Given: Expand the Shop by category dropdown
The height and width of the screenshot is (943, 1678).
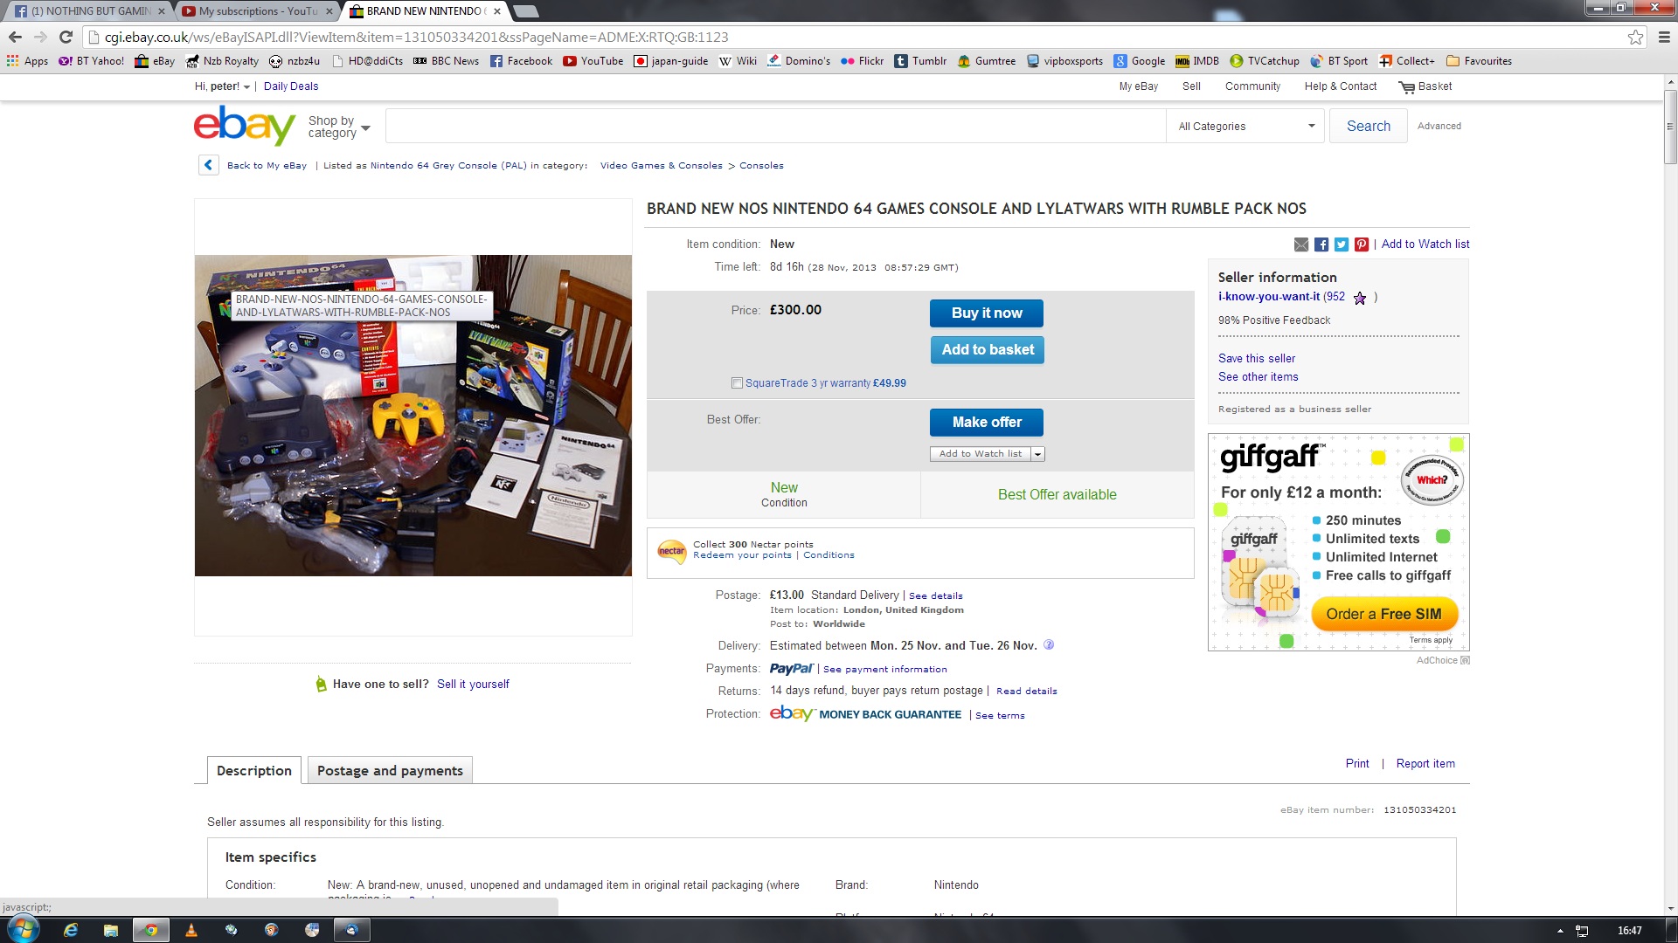Looking at the screenshot, I should (339, 127).
